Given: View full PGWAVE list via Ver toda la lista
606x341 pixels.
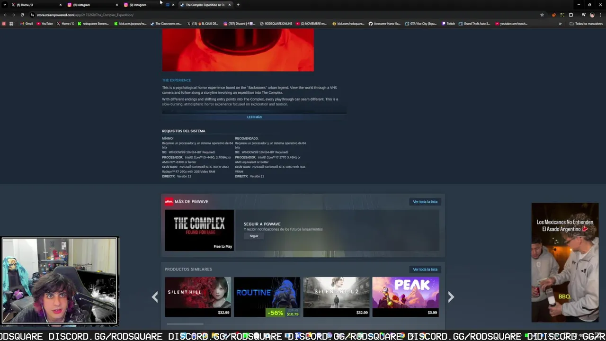Looking at the screenshot, I should coord(425,202).
